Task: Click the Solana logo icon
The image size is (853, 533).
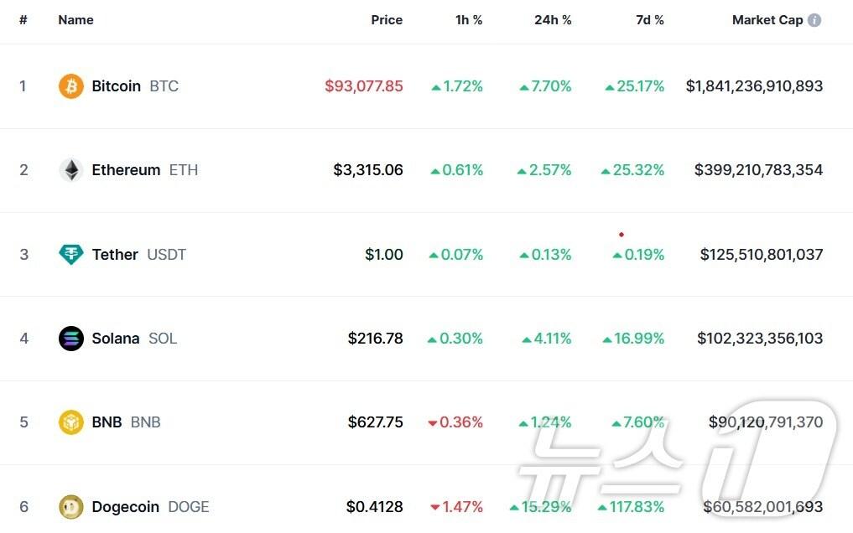Action: click(x=71, y=339)
